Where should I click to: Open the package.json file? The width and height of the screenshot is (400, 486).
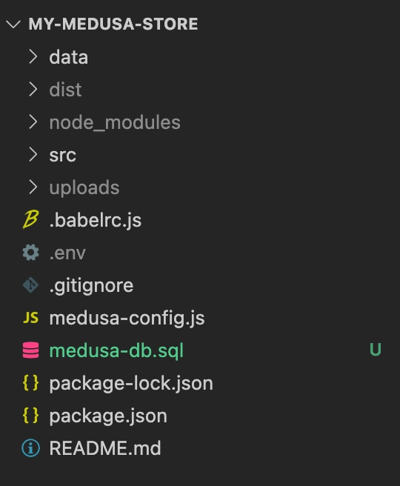click(108, 416)
